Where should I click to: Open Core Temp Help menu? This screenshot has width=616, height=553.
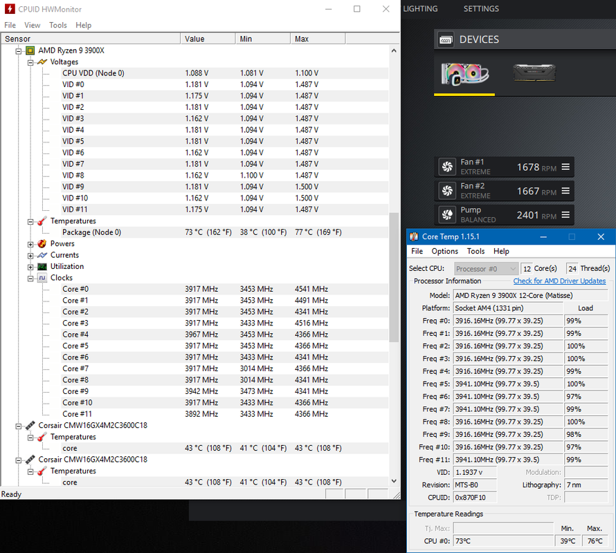[501, 251]
